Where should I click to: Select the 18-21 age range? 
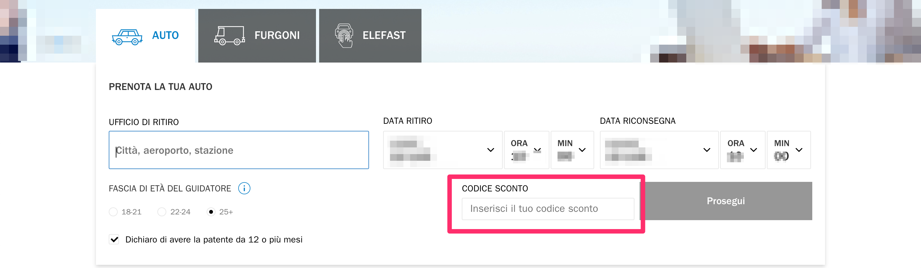click(x=113, y=212)
